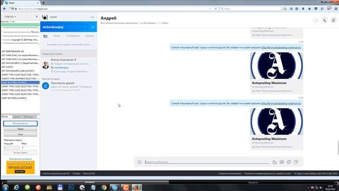
Task: Switch to Skype app in the taskbar
Action: (115, 187)
